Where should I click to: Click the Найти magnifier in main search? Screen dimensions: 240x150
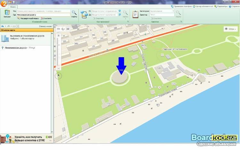click(x=74, y=13)
